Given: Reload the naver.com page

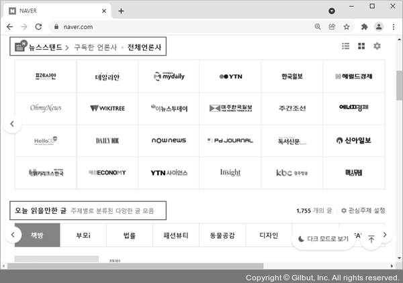Looking at the screenshot, I should click(38, 27).
